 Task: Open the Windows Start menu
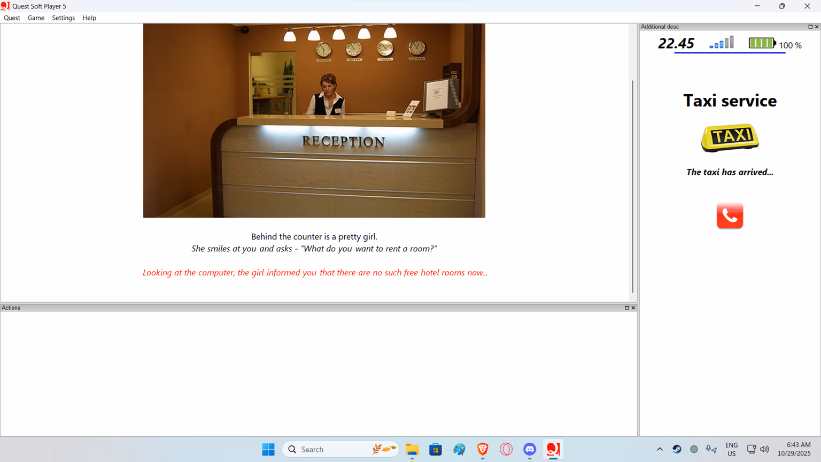click(x=268, y=449)
